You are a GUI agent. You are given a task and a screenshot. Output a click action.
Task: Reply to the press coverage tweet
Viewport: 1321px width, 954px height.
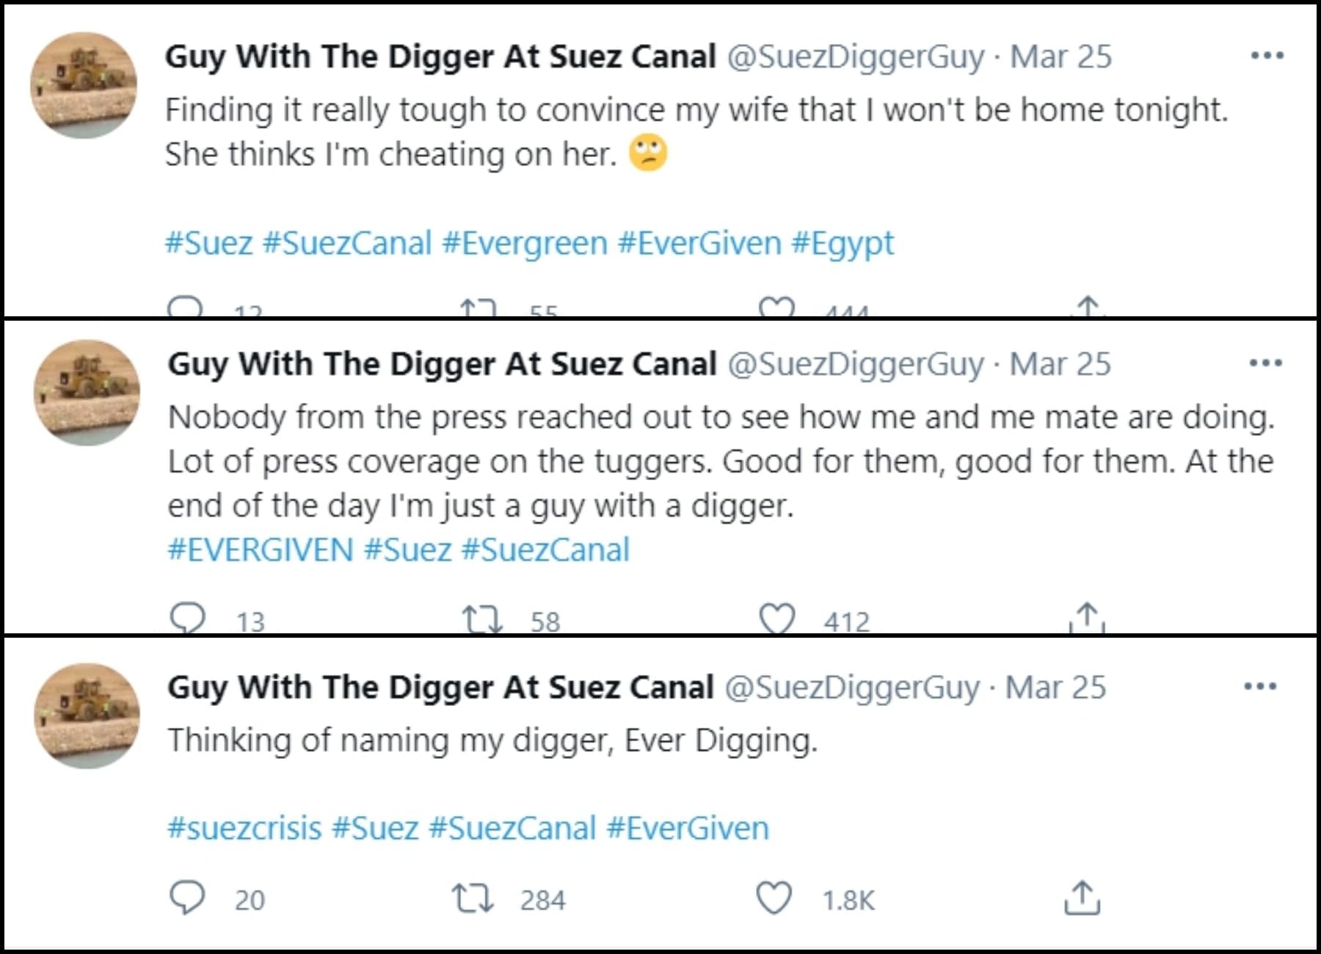point(187,619)
